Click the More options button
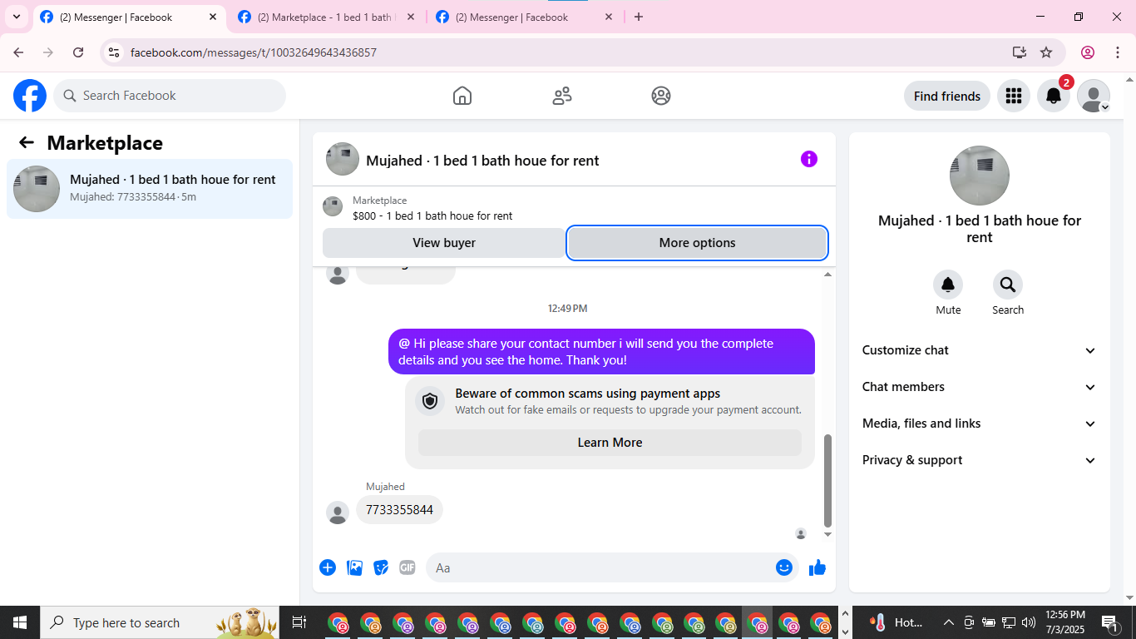1136x639 pixels. (x=697, y=243)
